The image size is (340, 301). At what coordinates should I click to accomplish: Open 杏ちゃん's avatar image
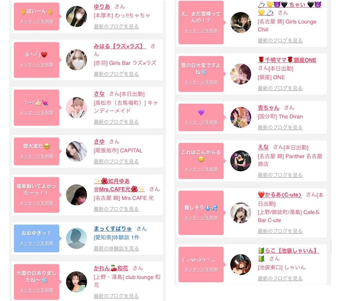(240, 117)
